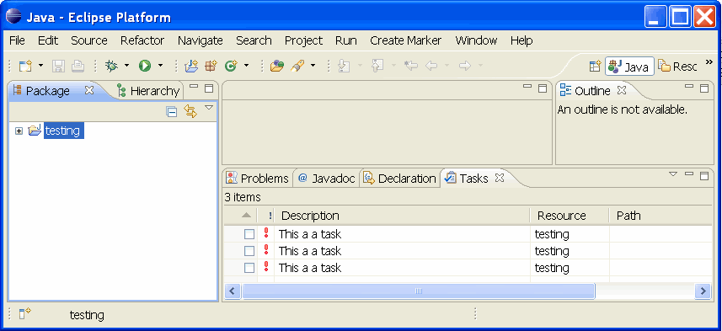The image size is (722, 331).
Task: Switch to the Declaration tab
Action: click(x=399, y=179)
